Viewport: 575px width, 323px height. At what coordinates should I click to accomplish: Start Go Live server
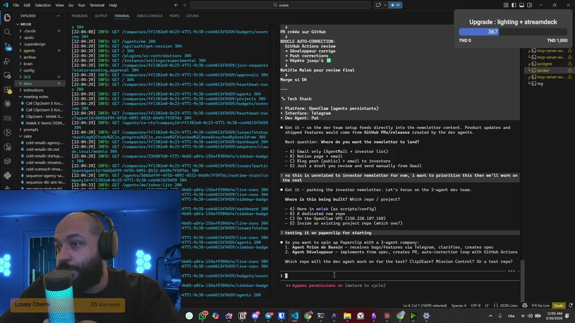[541, 306]
